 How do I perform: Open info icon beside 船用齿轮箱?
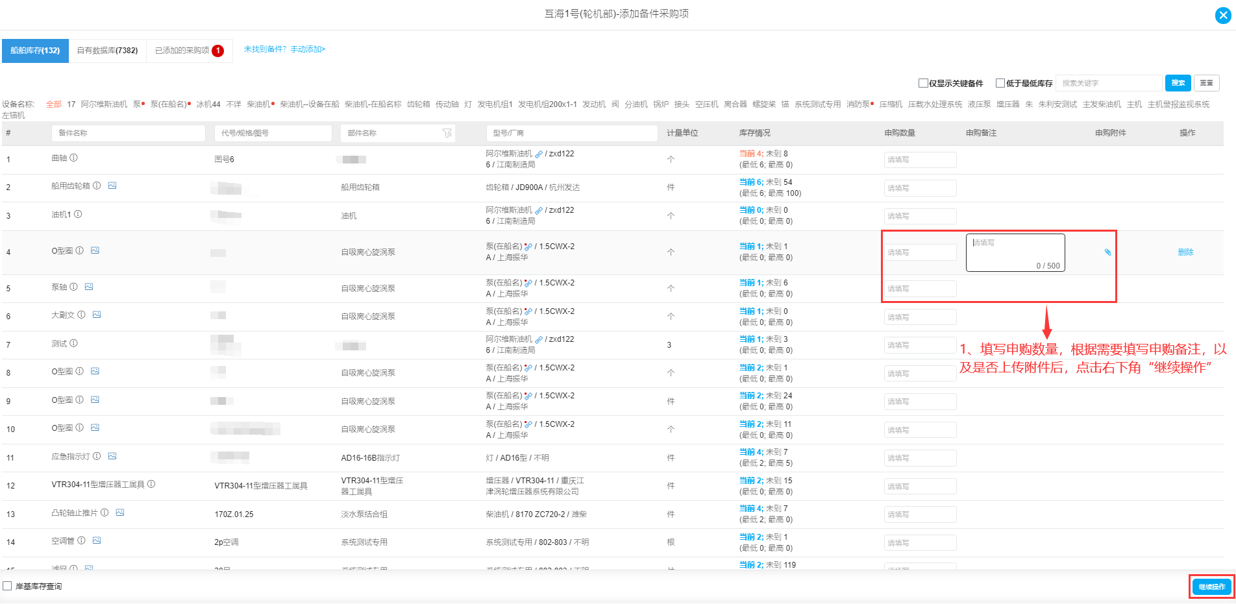(x=97, y=186)
